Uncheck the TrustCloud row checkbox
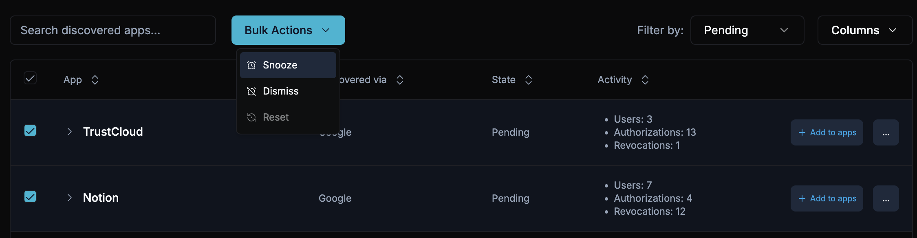Viewport: 917px width, 238px height. tap(30, 130)
